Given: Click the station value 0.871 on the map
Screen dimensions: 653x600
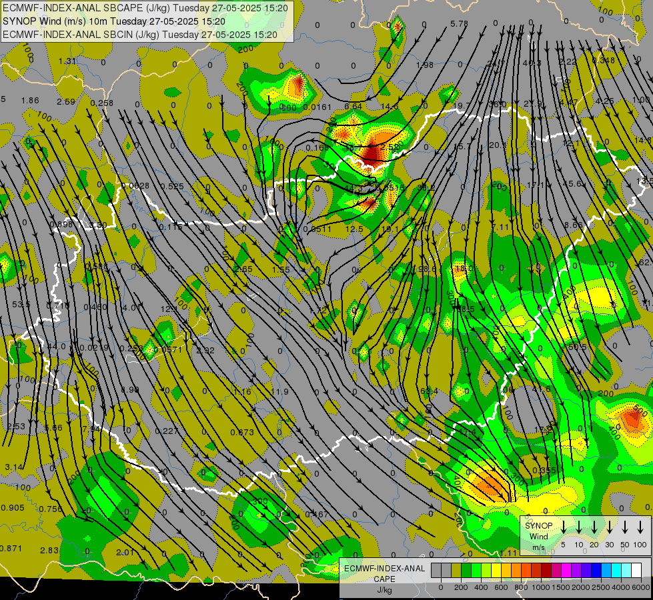Looking at the screenshot, I should (x=11, y=549).
